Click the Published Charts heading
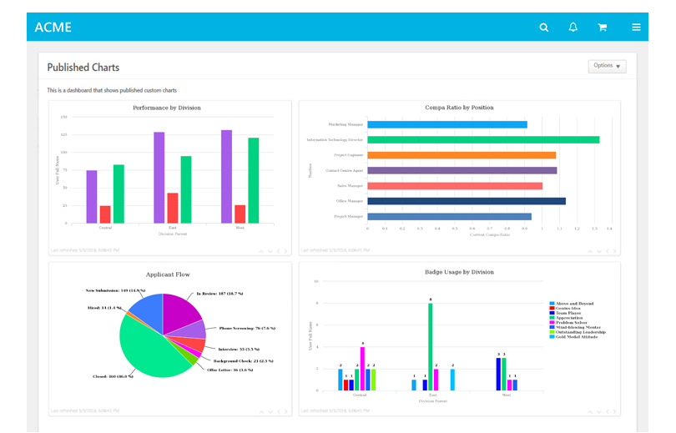 point(83,68)
